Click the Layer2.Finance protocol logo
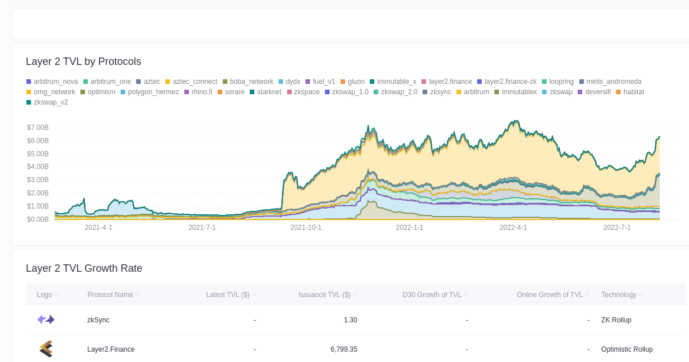Image resolution: width=689 pixels, height=362 pixels. (45, 349)
